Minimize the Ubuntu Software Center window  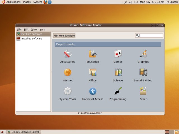click(153, 25)
